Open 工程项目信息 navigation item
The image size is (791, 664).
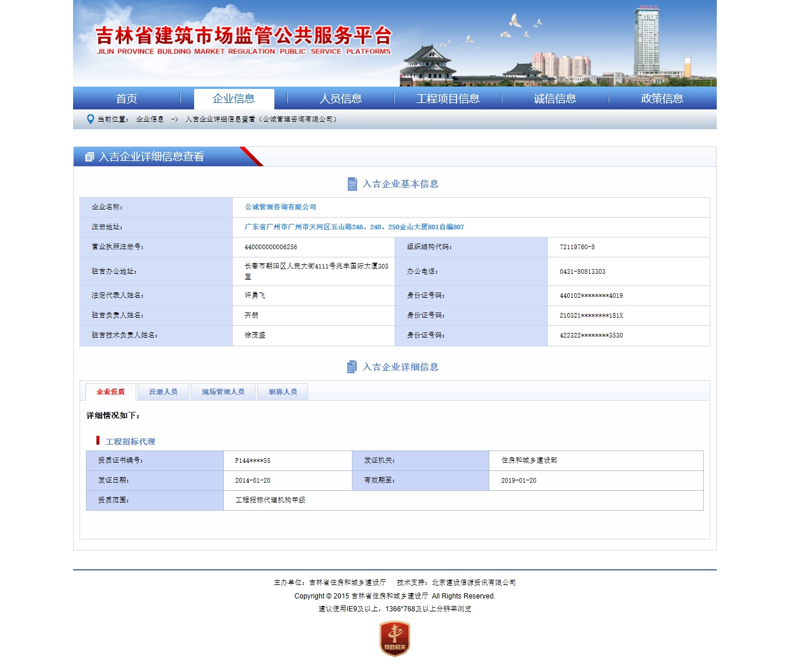(448, 98)
